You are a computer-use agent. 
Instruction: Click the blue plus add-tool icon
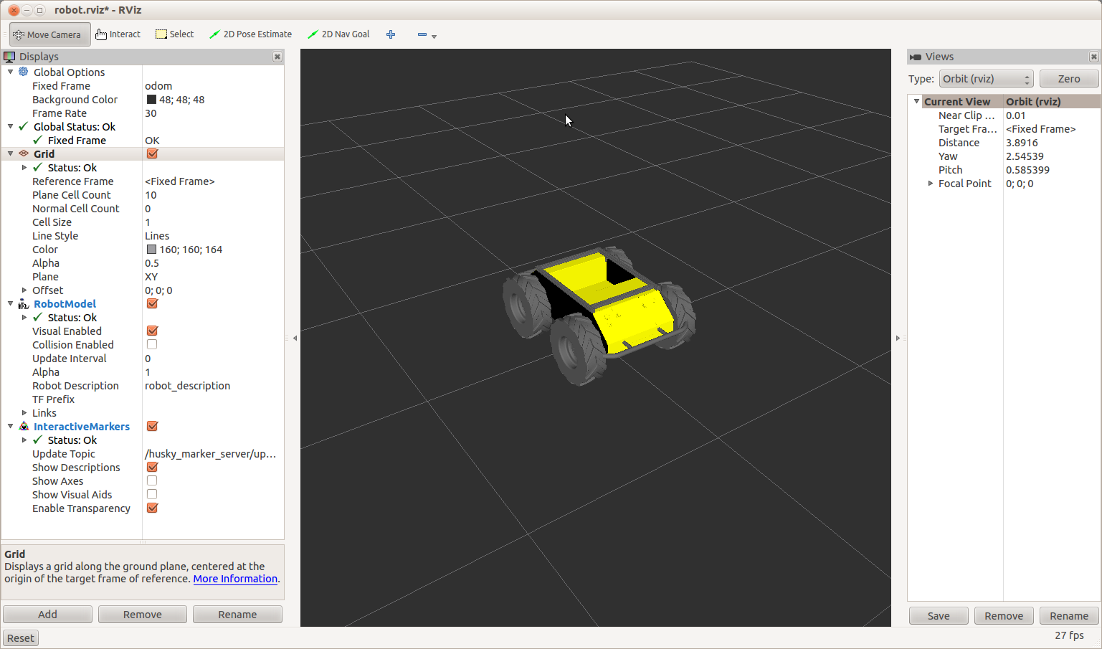(391, 34)
